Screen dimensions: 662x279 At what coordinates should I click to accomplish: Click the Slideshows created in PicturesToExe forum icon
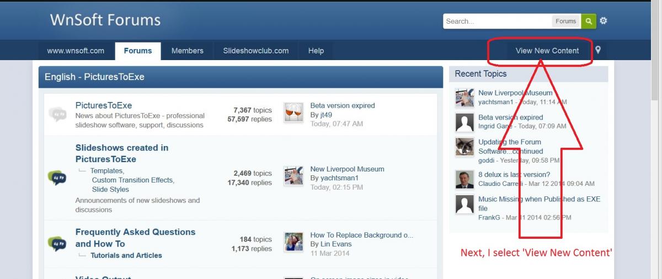(57, 178)
